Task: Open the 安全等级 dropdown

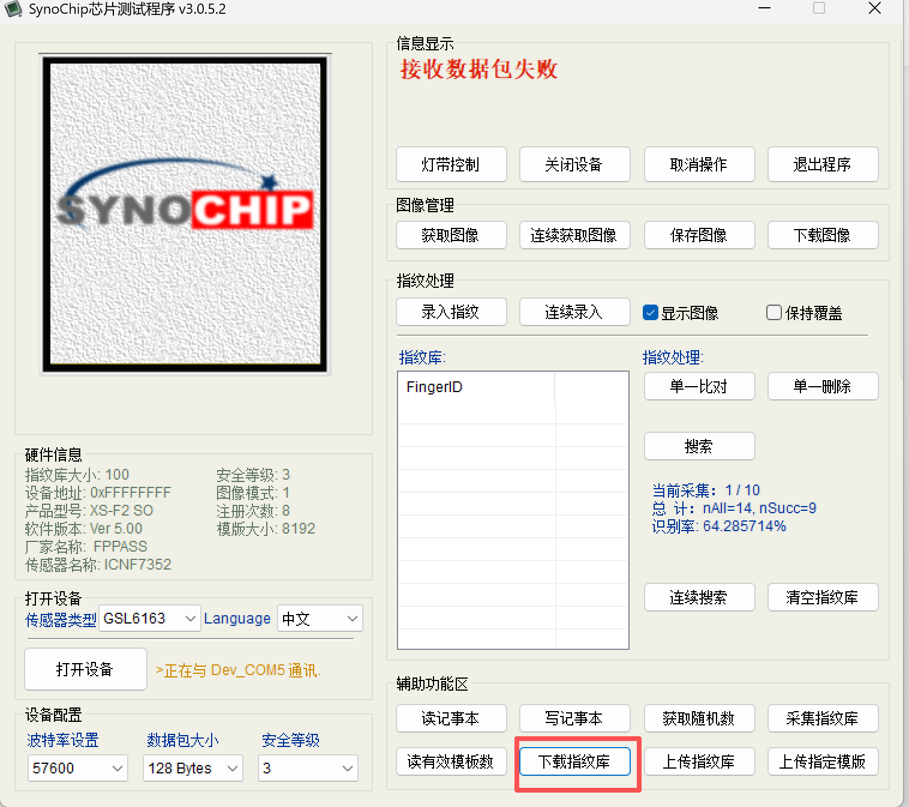Action: click(308, 768)
